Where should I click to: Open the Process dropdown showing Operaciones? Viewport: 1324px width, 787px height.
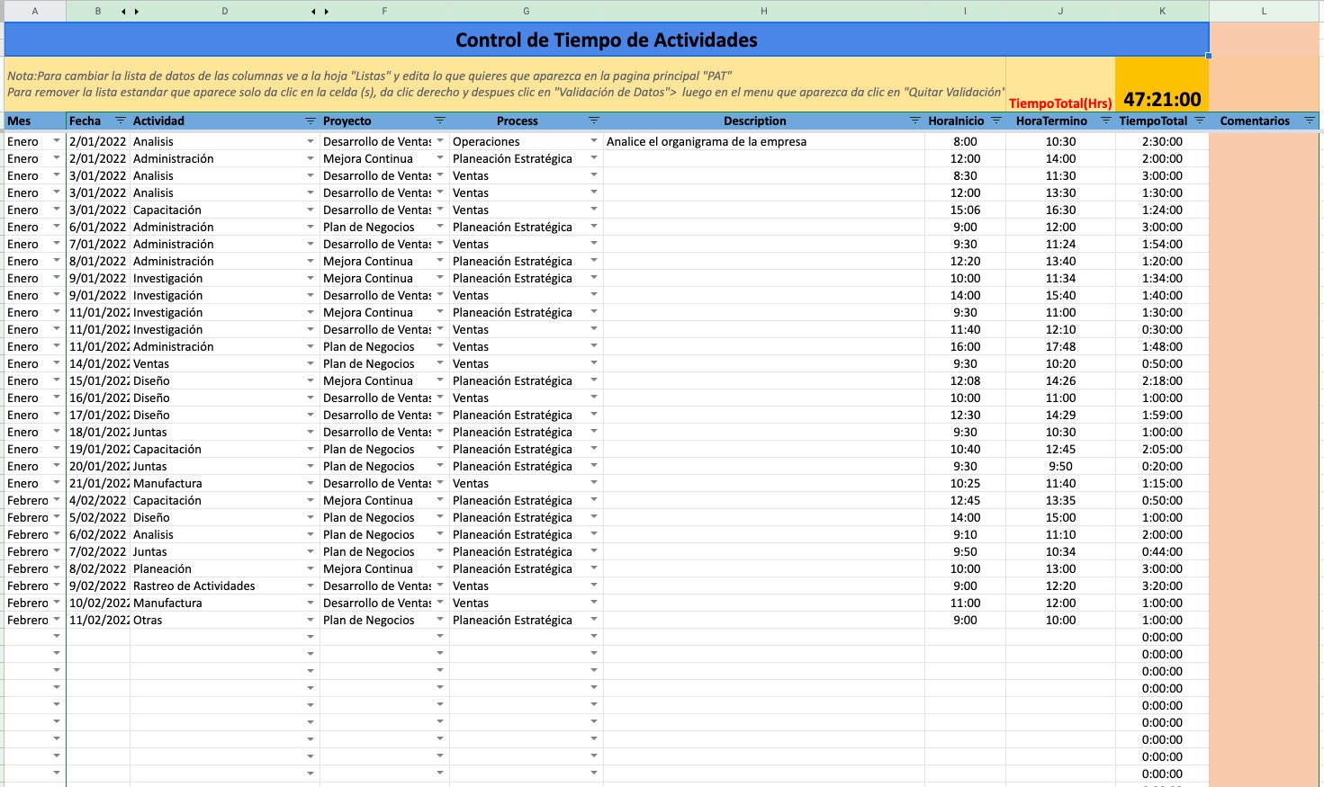tap(594, 141)
